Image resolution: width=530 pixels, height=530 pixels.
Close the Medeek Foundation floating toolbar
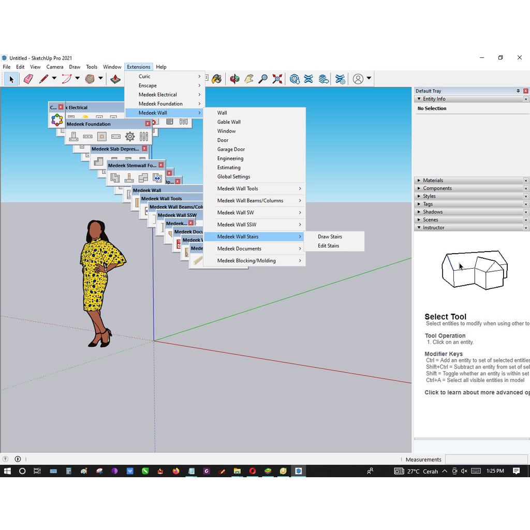[x=148, y=124]
